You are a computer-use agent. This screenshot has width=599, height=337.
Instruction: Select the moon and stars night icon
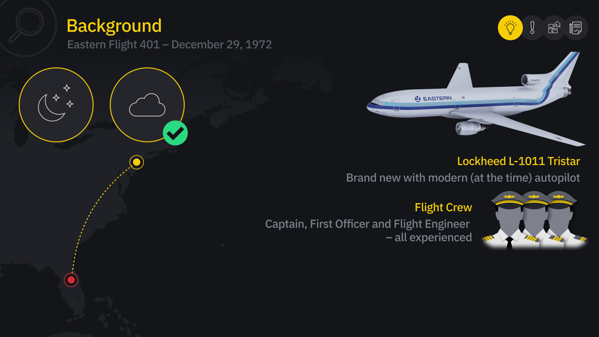pyautogui.click(x=56, y=105)
